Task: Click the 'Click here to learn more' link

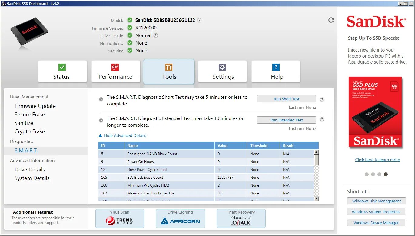Action: click(377, 160)
